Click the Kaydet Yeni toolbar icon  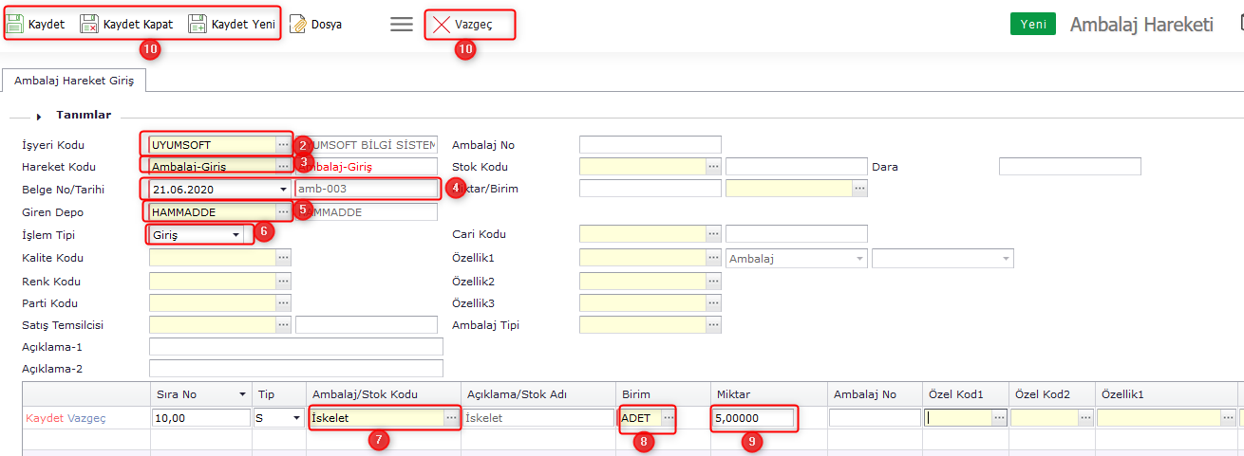click(x=198, y=25)
